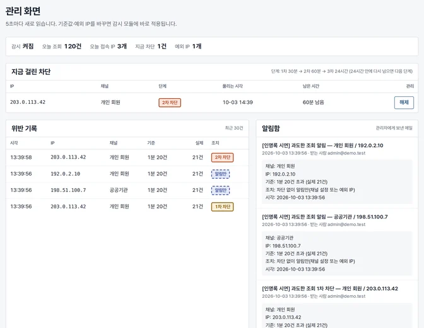Select IP 192.0.2.10 in 위반 기록
Image resolution: width=424 pixels, height=328 pixels.
(66, 174)
